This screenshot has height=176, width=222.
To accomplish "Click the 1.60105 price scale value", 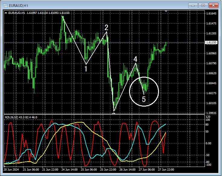I will coord(211,103).
